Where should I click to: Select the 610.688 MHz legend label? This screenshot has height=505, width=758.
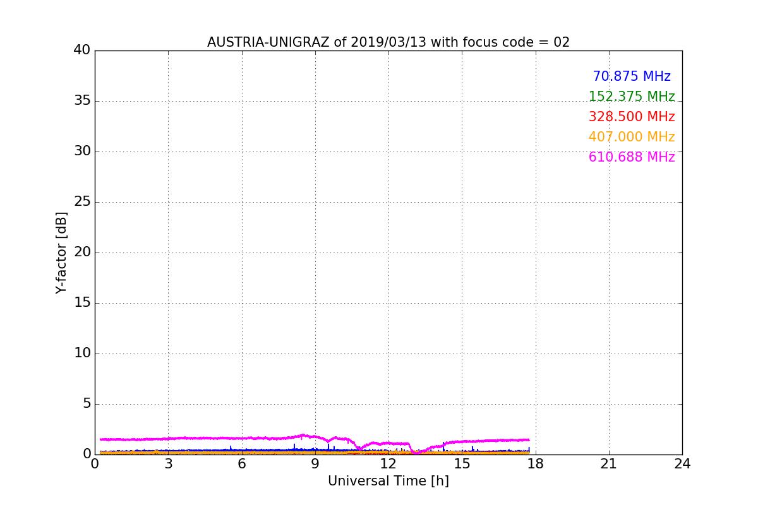[x=632, y=157]
